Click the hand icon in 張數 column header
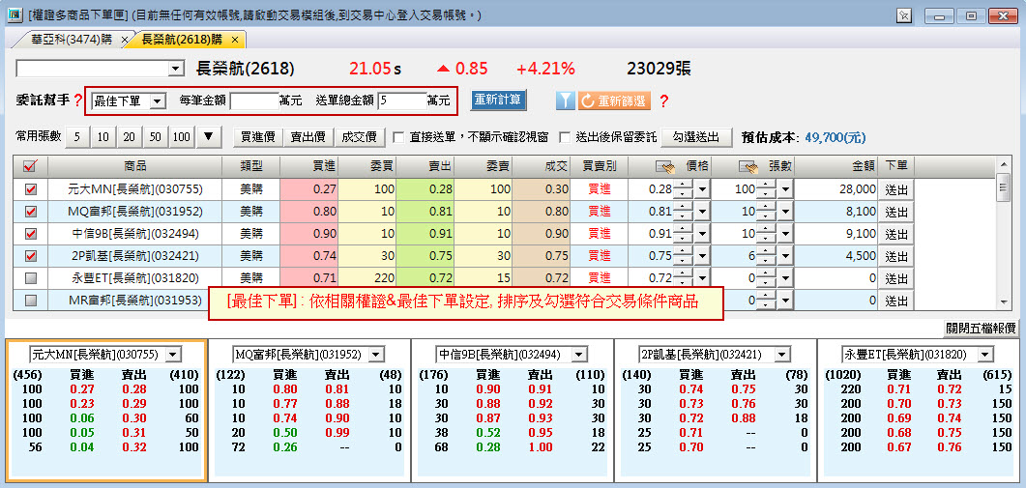The height and width of the screenshot is (488, 1026). (x=748, y=166)
